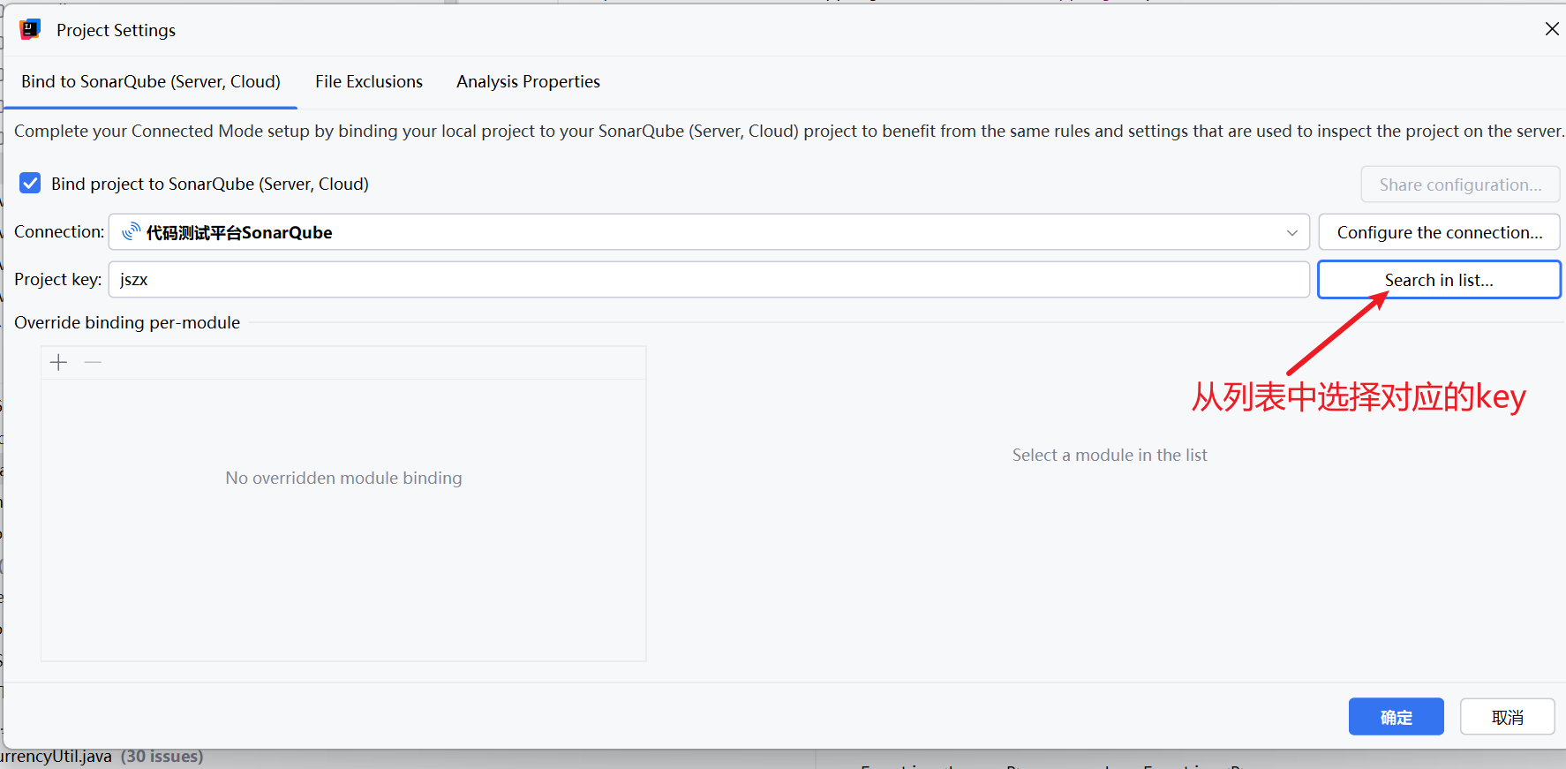Click the "Override binding per-module" label
Image resolution: width=1566 pixels, height=769 pixels.
pos(127,322)
